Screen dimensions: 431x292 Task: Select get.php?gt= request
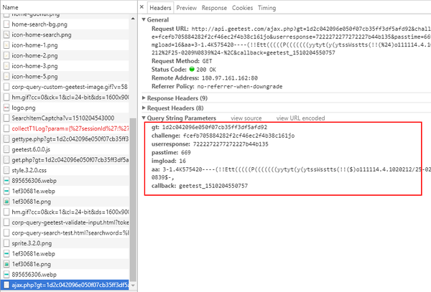coord(65,160)
